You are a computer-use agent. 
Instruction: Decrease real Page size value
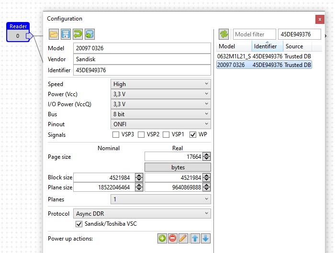click(x=206, y=159)
